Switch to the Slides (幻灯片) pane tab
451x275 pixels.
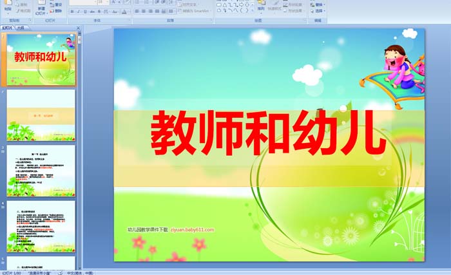[8, 28]
